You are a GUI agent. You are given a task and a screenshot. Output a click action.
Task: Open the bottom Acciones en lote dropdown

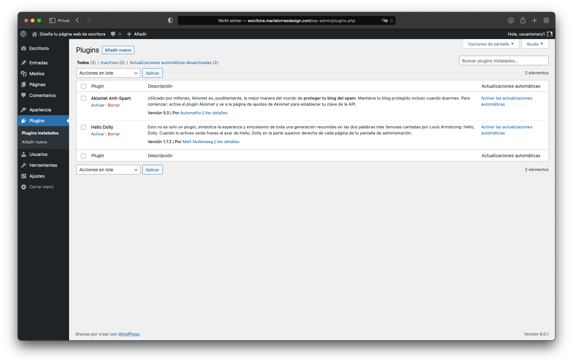coord(108,170)
